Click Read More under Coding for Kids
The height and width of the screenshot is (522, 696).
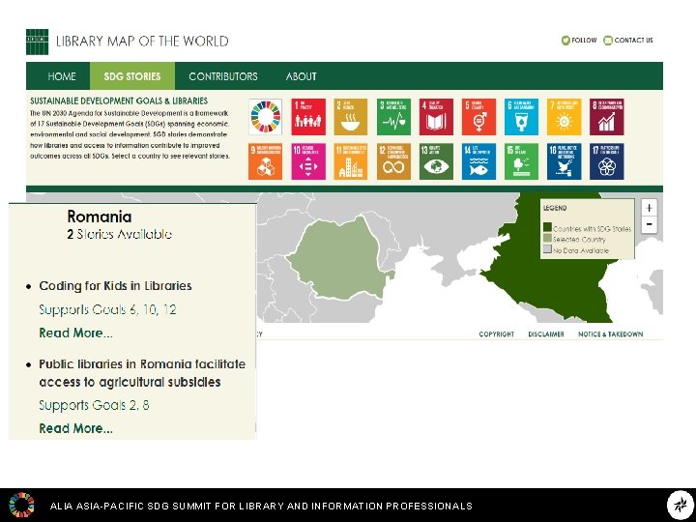point(76,333)
